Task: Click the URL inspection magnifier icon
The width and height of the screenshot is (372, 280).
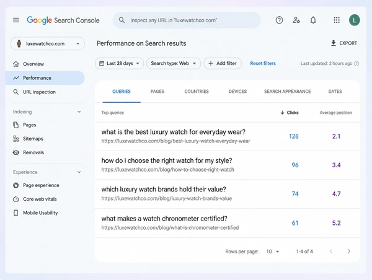Action: click(x=16, y=92)
